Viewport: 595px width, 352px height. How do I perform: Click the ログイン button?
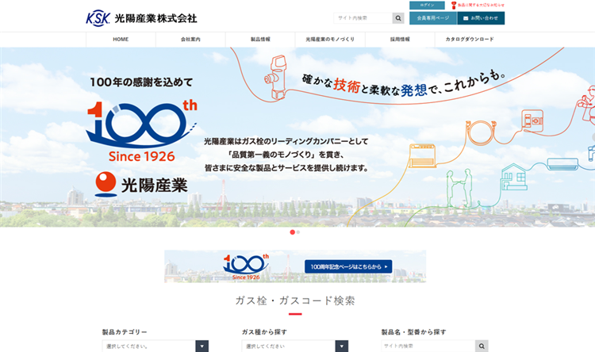coord(427,6)
